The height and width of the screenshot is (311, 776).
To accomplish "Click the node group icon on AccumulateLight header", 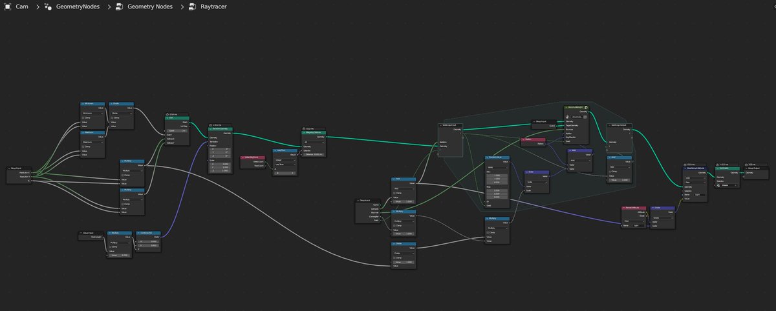I will pos(586,107).
